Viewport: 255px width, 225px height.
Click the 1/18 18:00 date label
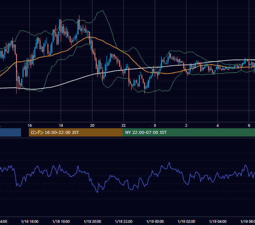pyautogui.click(x=61, y=221)
